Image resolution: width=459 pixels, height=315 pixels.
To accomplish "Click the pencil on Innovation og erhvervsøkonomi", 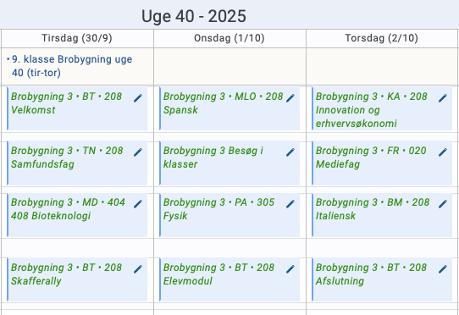I will (443, 98).
